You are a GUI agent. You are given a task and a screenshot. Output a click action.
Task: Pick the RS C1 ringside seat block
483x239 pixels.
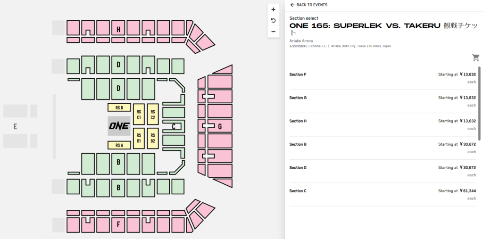tap(139, 114)
